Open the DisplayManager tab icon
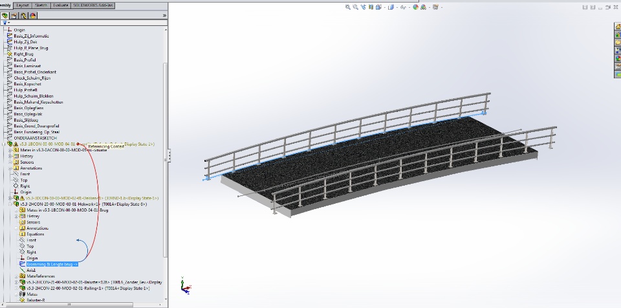Screen dimensions: 621x308 pos(32,16)
